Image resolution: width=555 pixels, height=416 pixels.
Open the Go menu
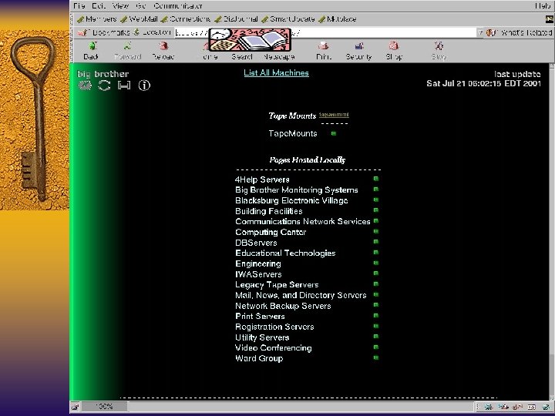(x=141, y=5)
